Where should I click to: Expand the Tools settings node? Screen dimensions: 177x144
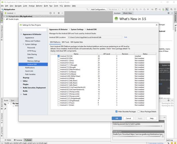click(x=21, y=94)
